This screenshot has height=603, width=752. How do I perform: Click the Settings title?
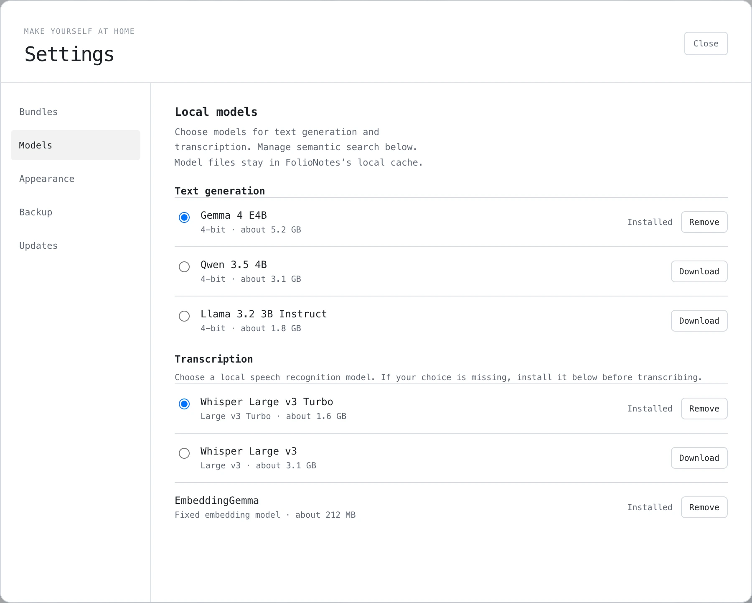[69, 54]
